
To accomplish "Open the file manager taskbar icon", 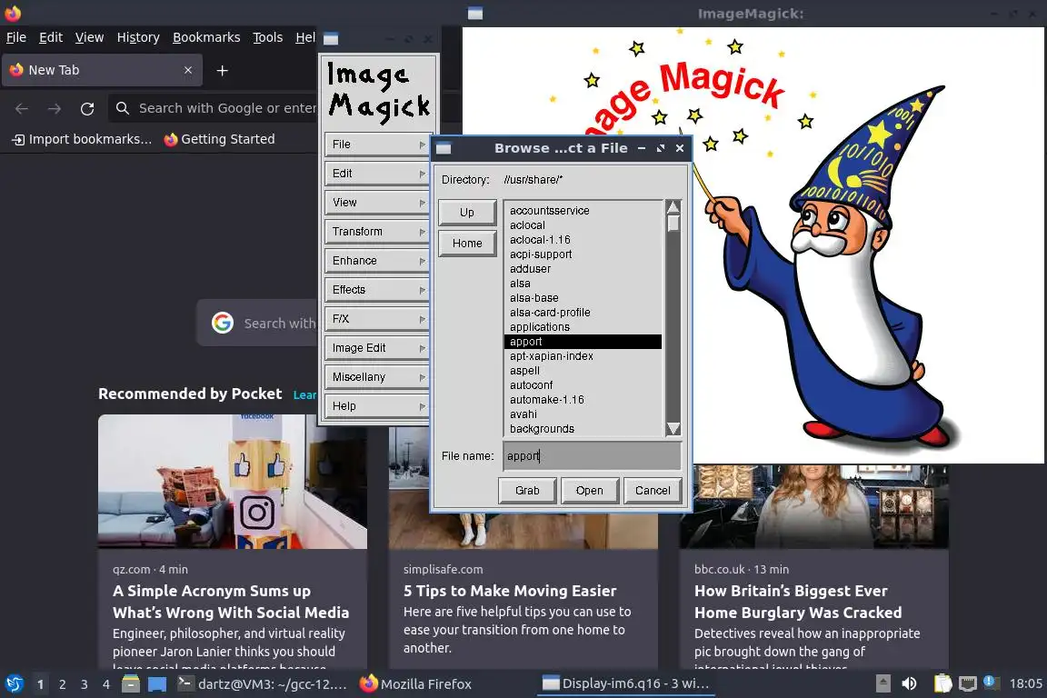I will pos(131,683).
